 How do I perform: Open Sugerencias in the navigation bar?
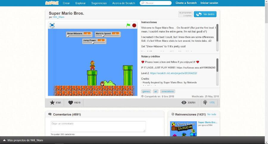point(99,3)
